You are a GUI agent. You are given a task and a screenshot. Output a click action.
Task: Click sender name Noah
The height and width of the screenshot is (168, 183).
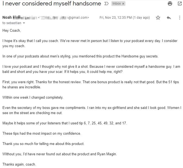[x=7, y=17]
